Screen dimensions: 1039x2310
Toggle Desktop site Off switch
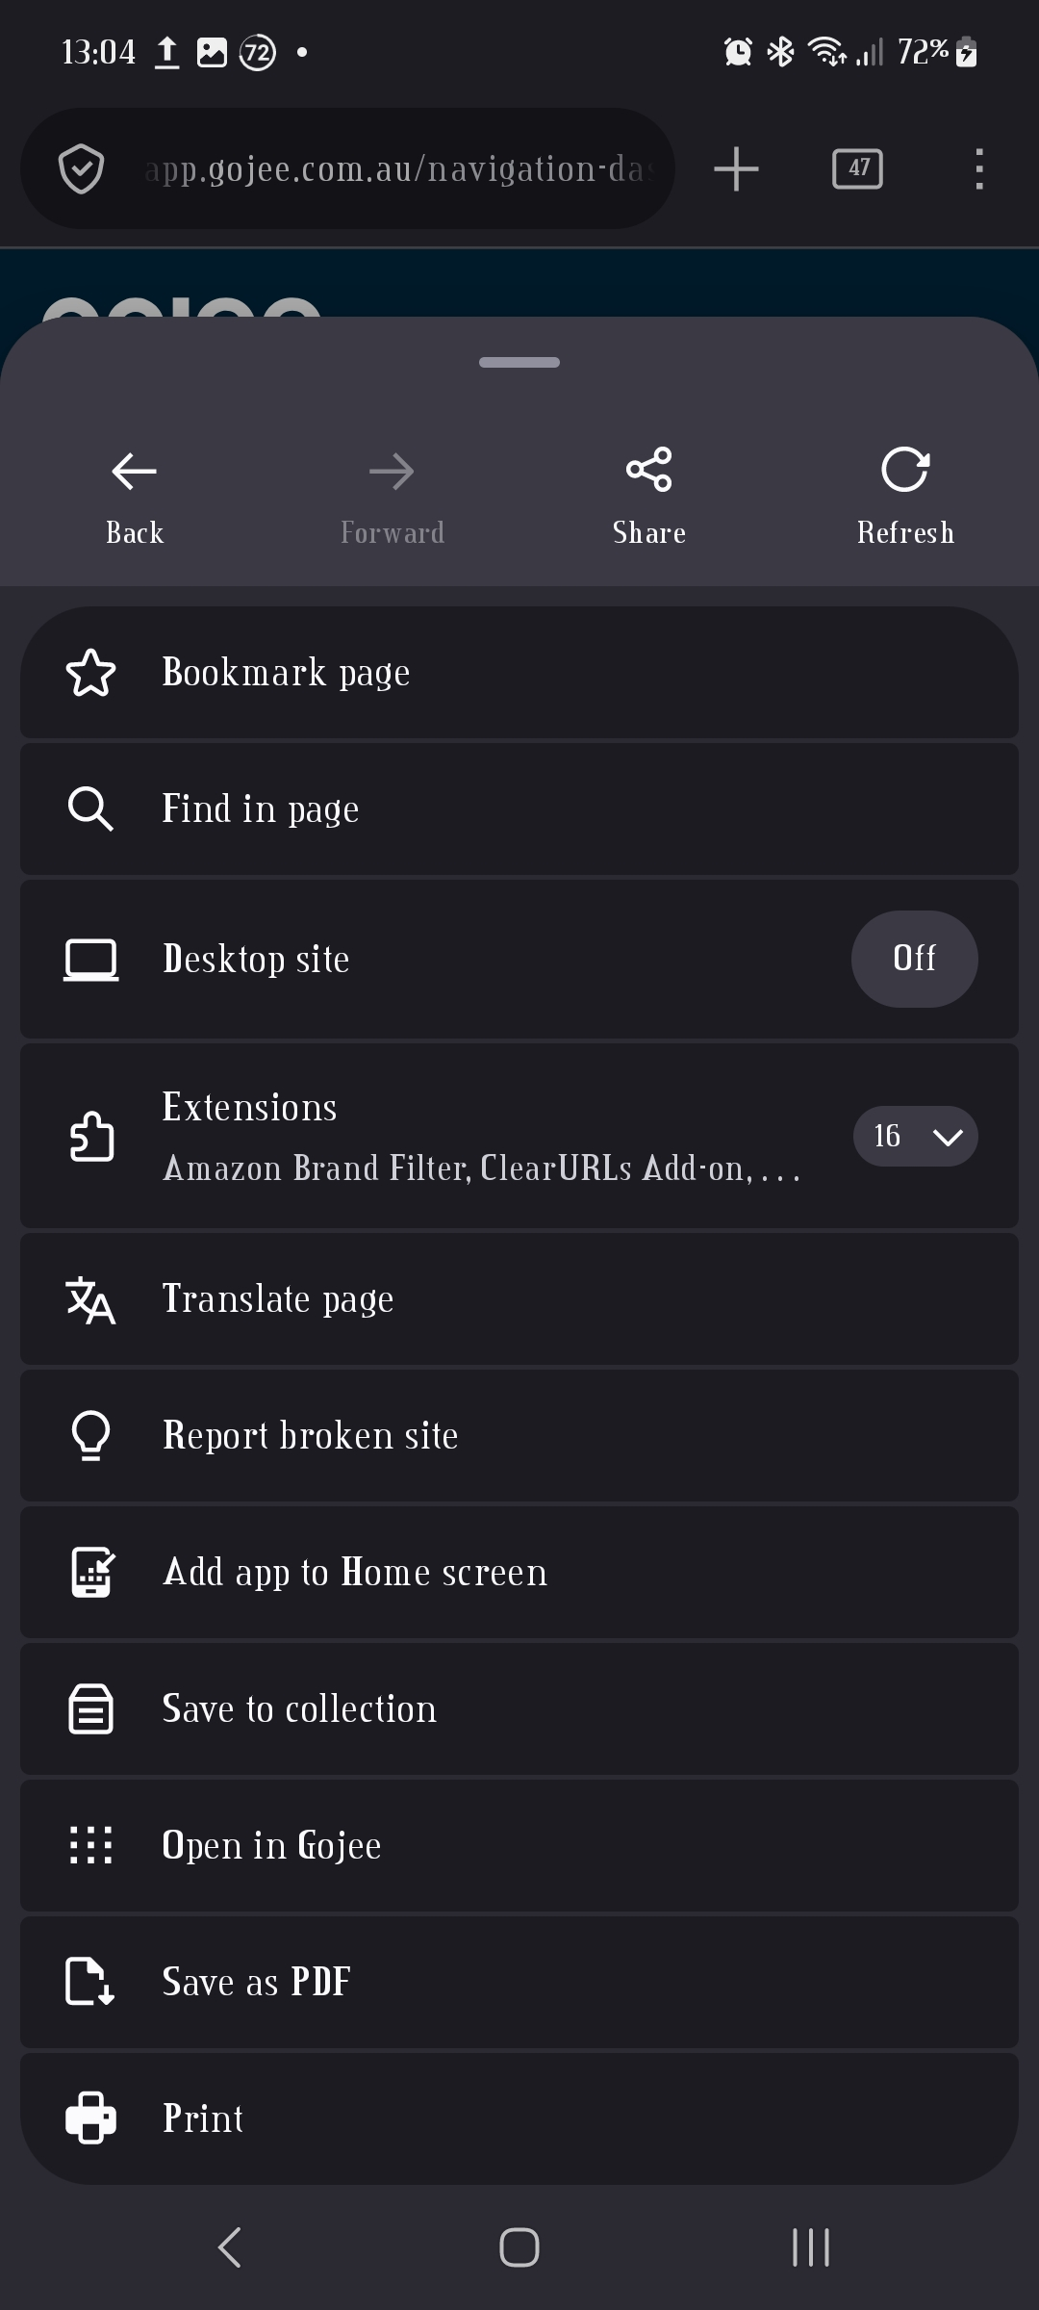(914, 959)
